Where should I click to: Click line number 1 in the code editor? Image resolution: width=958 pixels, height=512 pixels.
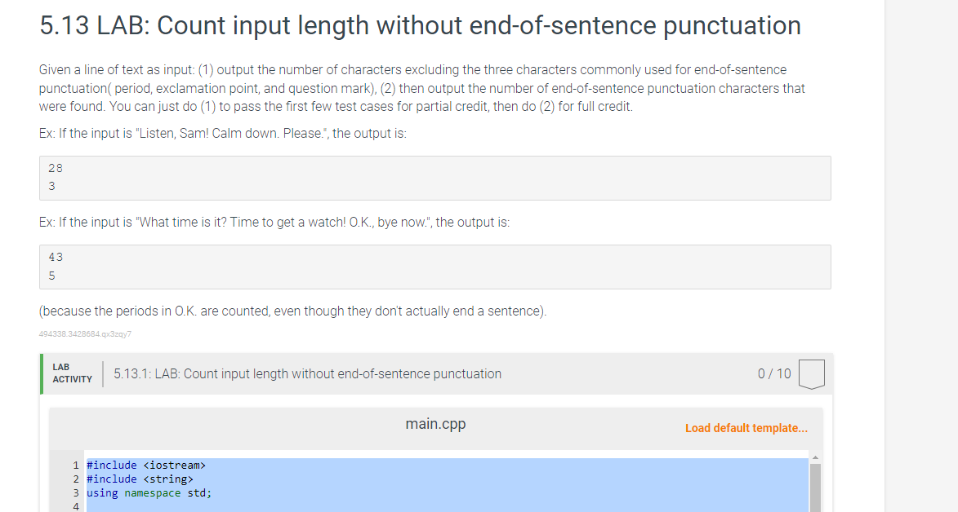click(x=75, y=465)
